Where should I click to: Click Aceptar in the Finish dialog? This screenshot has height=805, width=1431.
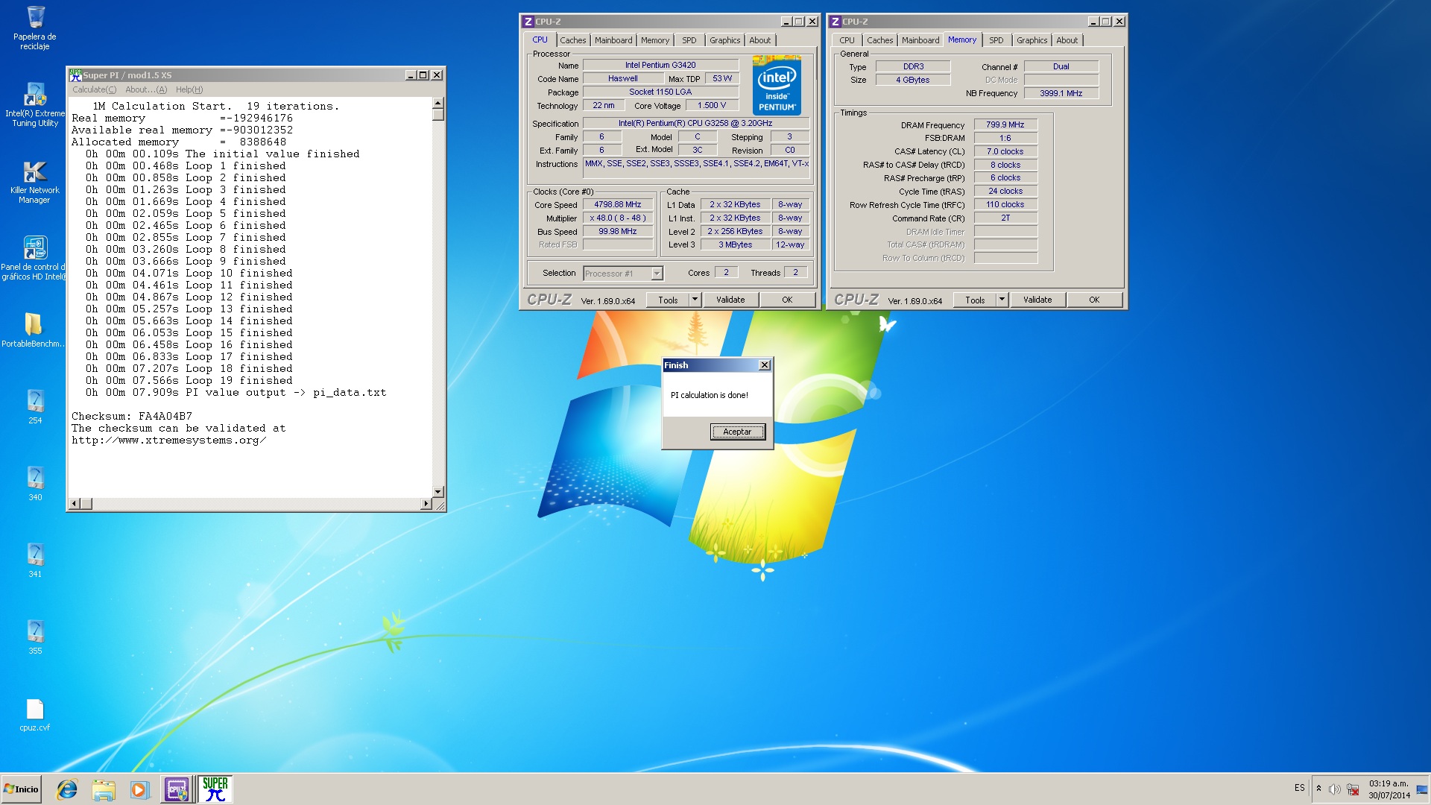coord(737,432)
